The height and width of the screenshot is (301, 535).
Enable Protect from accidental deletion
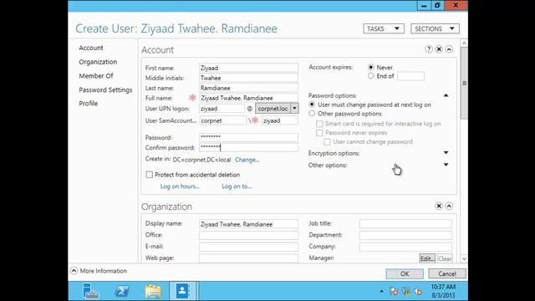149,175
